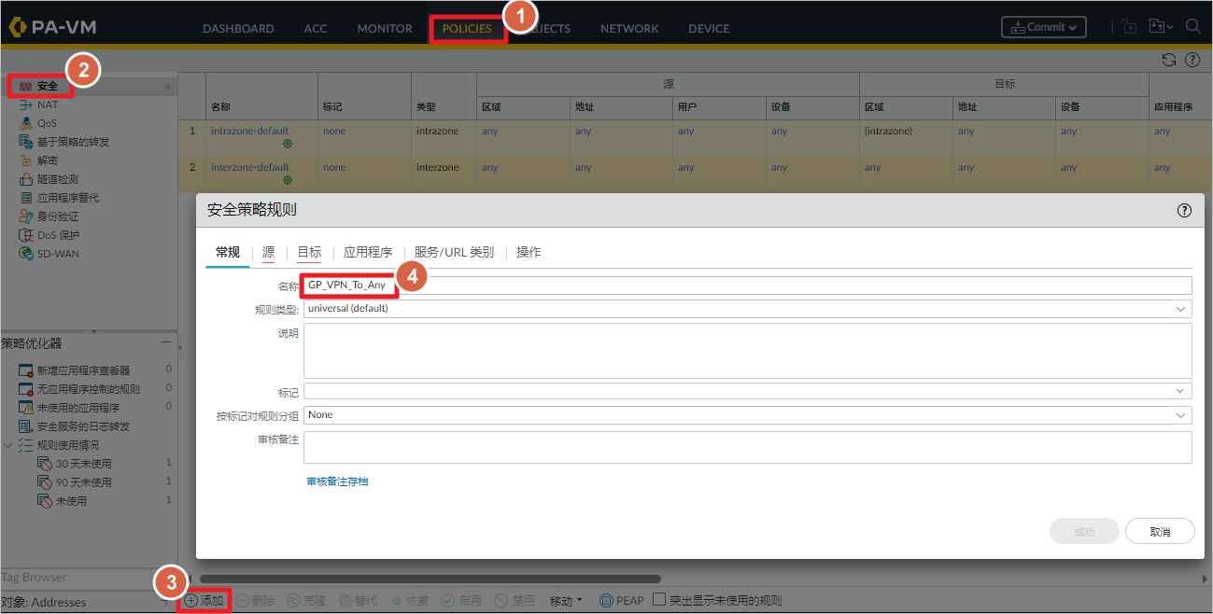The height and width of the screenshot is (614, 1213).
Task: Toggle 突出显示未使用的规则 checkbox
Action: [x=659, y=600]
